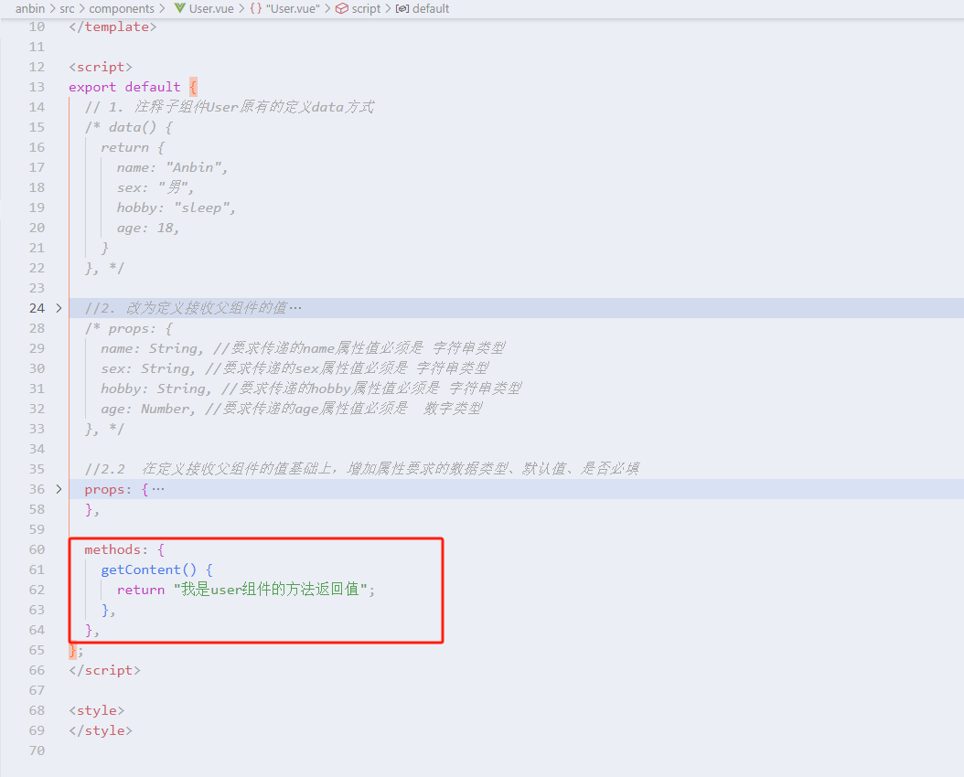
Task: Click the '/* props: {' comment line
Action: [128, 328]
